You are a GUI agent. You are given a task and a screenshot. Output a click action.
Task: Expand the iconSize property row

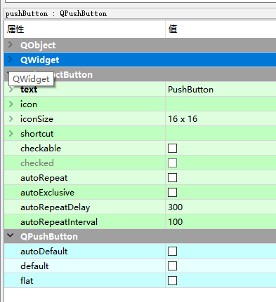coord(11,118)
